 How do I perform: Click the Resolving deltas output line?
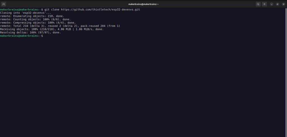pos(30,32)
